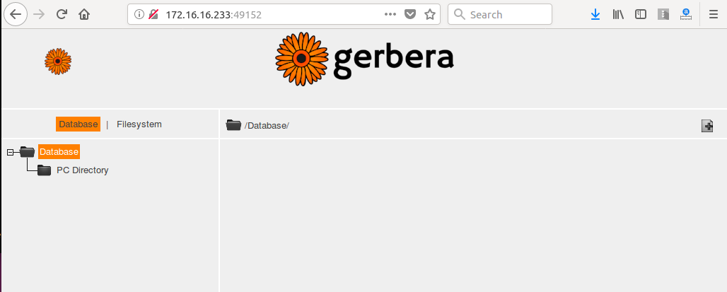Bookmark this page with star icon
Viewport: 727px width, 292px height.
point(430,14)
